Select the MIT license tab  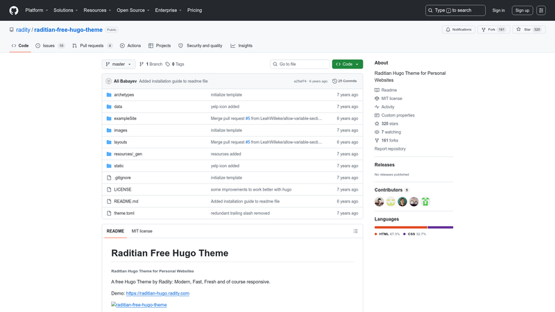click(x=142, y=231)
